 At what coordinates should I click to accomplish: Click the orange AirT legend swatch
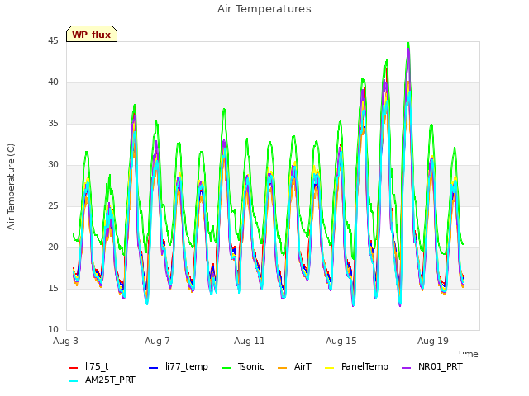(x=282, y=368)
